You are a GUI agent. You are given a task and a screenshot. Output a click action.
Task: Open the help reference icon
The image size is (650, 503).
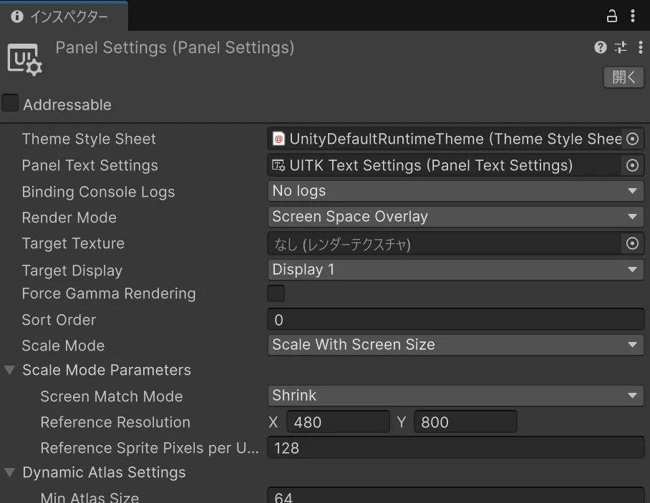pos(601,47)
